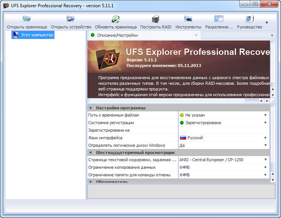Collapse the Обозреватель section
The width and height of the screenshot is (281, 218).
click(x=91, y=181)
